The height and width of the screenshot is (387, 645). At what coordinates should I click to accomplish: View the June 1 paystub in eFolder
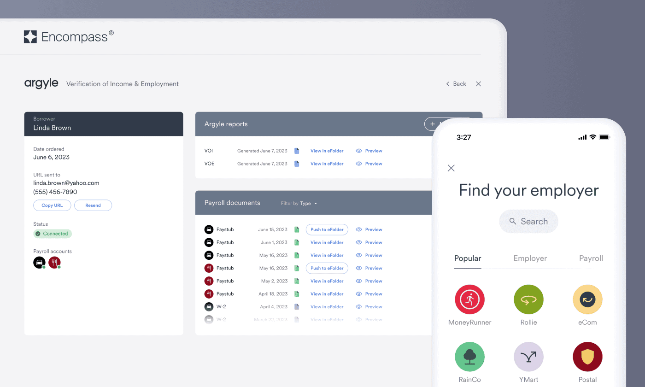pos(327,242)
